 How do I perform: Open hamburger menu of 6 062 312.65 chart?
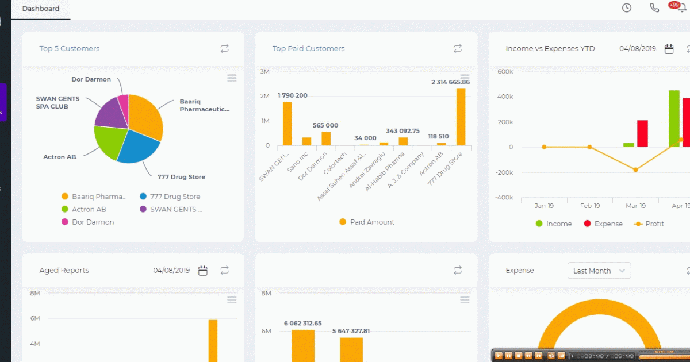point(465,299)
